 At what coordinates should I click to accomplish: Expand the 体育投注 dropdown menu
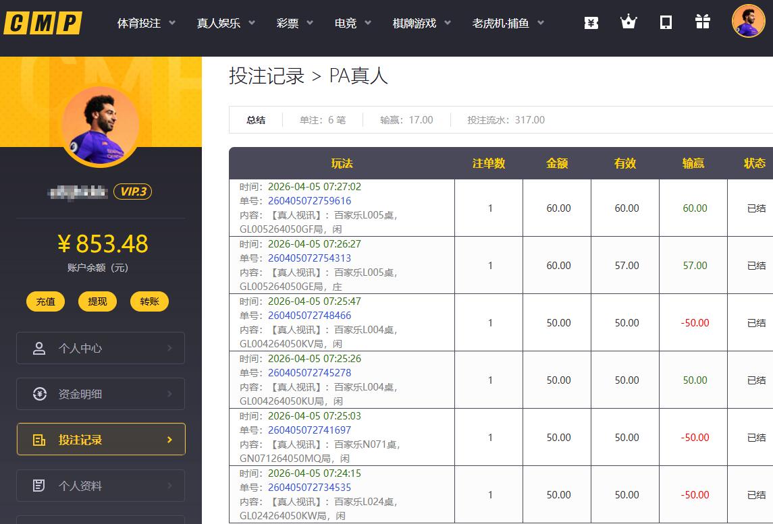[146, 23]
